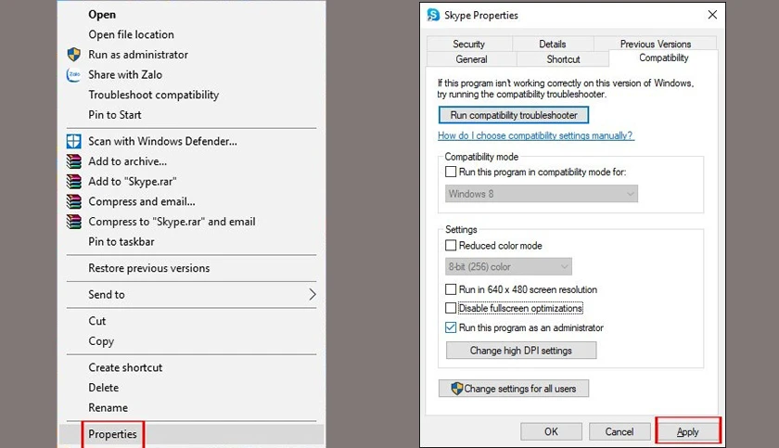Switch to the Details tab
The width and height of the screenshot is (779, 448).
pos(553,44)
